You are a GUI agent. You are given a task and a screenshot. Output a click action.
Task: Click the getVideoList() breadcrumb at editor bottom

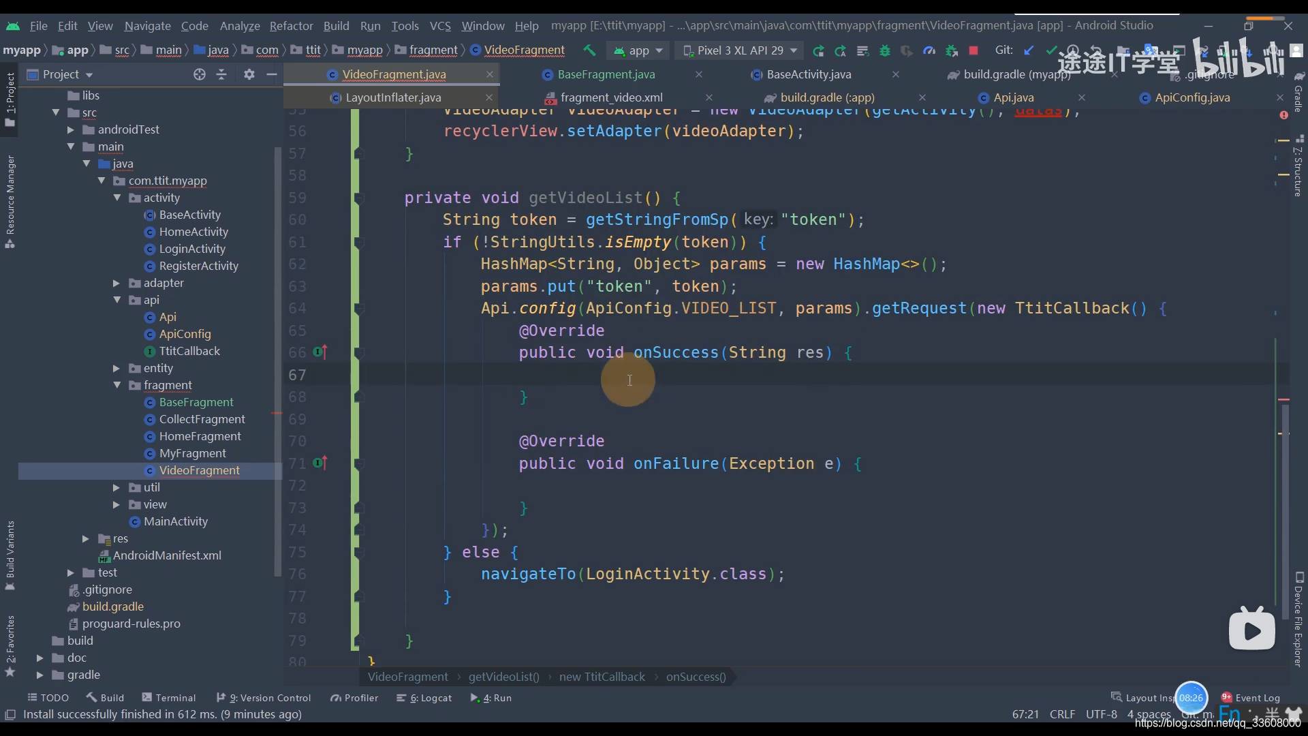503,677
